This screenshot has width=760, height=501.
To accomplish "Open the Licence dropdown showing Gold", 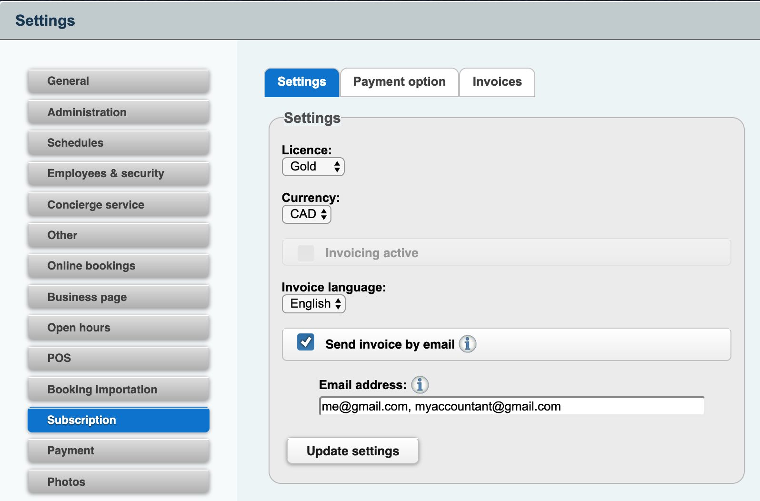I will [313, 167].
